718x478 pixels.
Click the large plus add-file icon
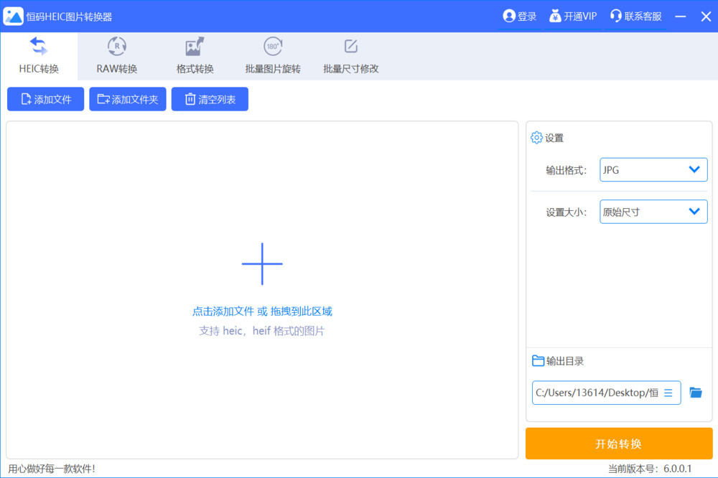click(262, 263)
